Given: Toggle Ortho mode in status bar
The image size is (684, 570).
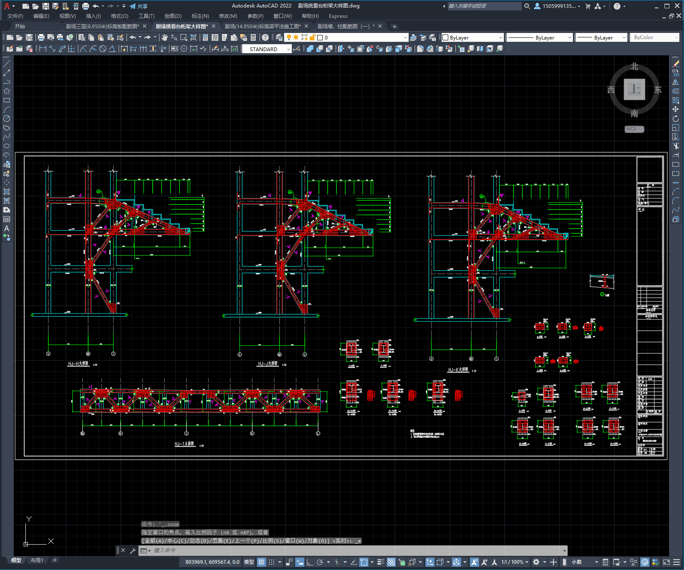Looking at the screenshot, I should coord(310,562).
